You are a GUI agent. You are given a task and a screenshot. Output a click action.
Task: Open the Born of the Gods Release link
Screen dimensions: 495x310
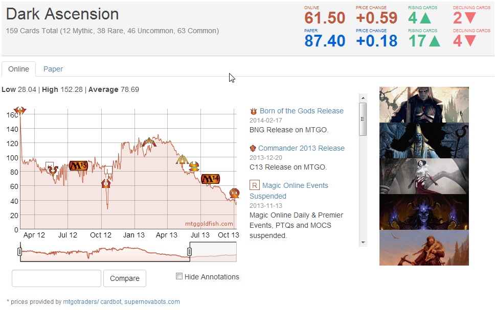[301, 111]
